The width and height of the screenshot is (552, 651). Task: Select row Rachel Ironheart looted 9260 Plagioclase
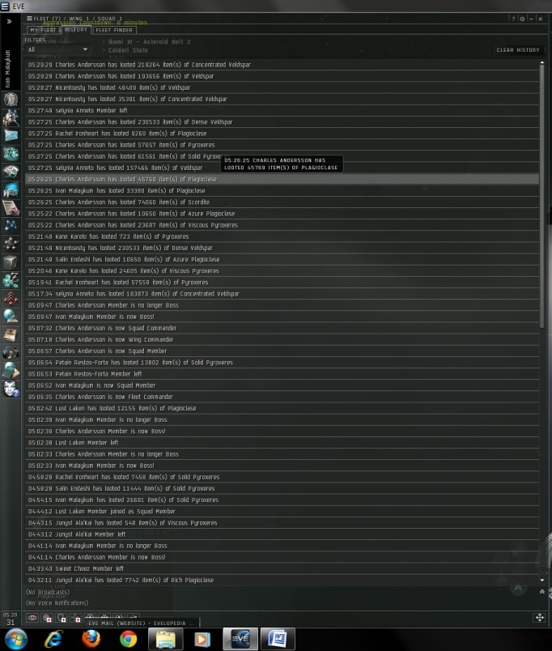pos(282,134)
